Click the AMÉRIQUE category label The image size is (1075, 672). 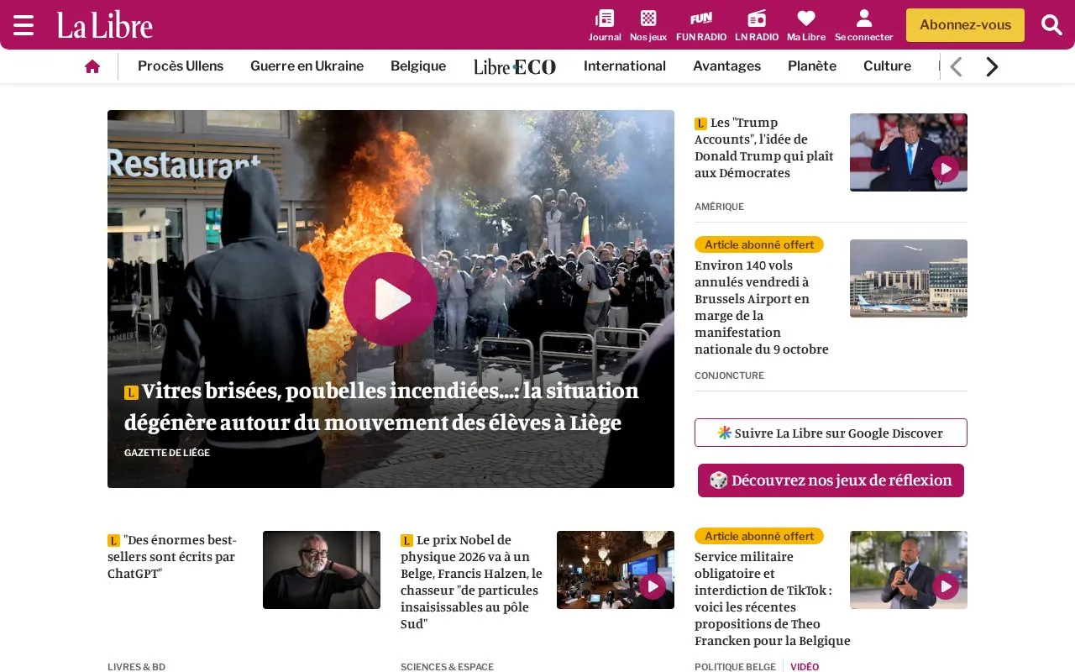click(x=719, y=207)
